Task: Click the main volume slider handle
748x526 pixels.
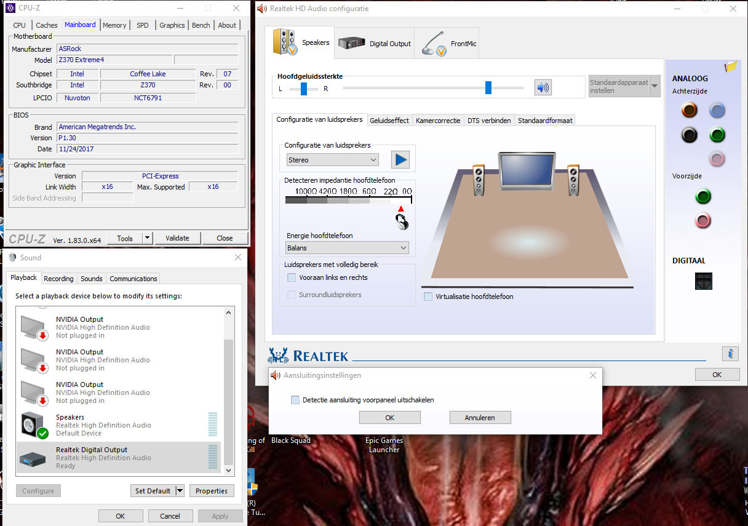Action: point(488,88)
